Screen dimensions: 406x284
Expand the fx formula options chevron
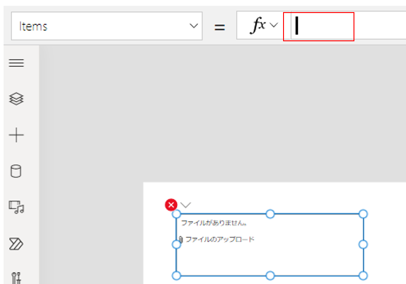point(274,26)
